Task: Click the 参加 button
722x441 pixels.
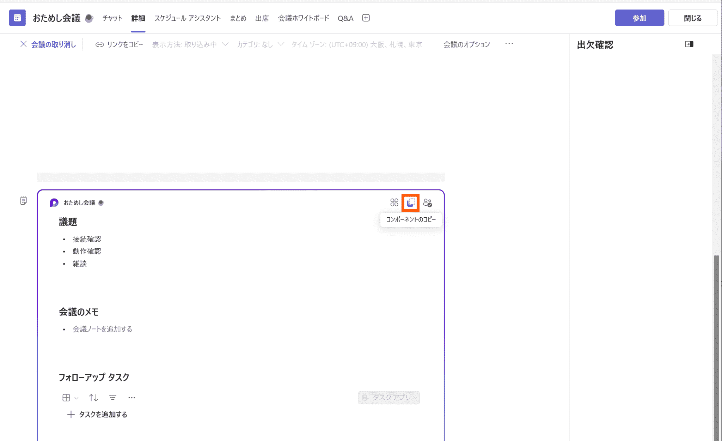Action: click(640, 18)
